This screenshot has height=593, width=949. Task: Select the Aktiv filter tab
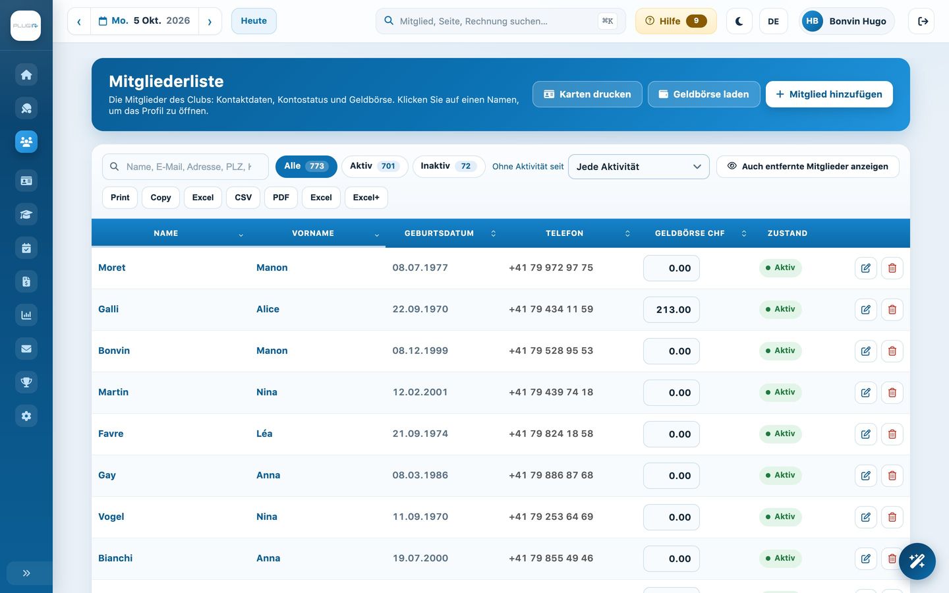coord(375,166)
